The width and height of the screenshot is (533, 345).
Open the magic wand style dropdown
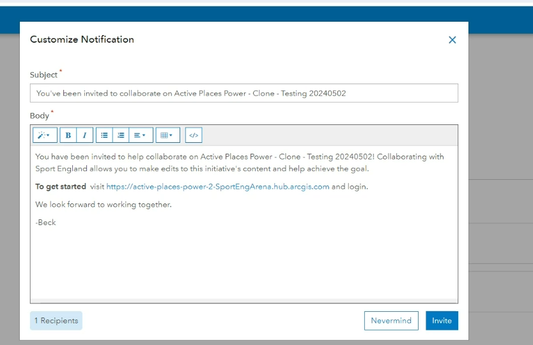pyautogui.click(x=45, y=135)
